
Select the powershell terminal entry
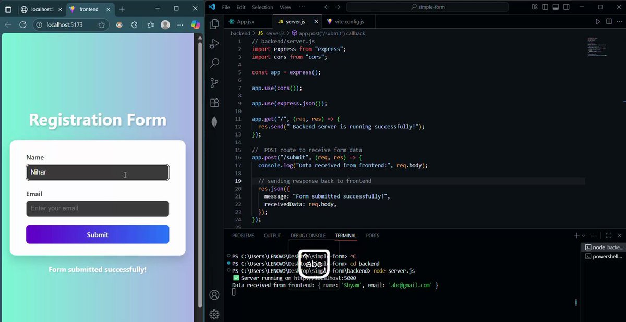(x=603, y=257)
